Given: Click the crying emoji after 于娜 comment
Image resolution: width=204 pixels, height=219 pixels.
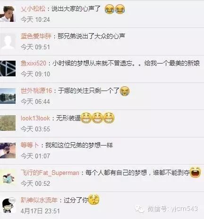Looking at the screenshot, I should 125,91.
